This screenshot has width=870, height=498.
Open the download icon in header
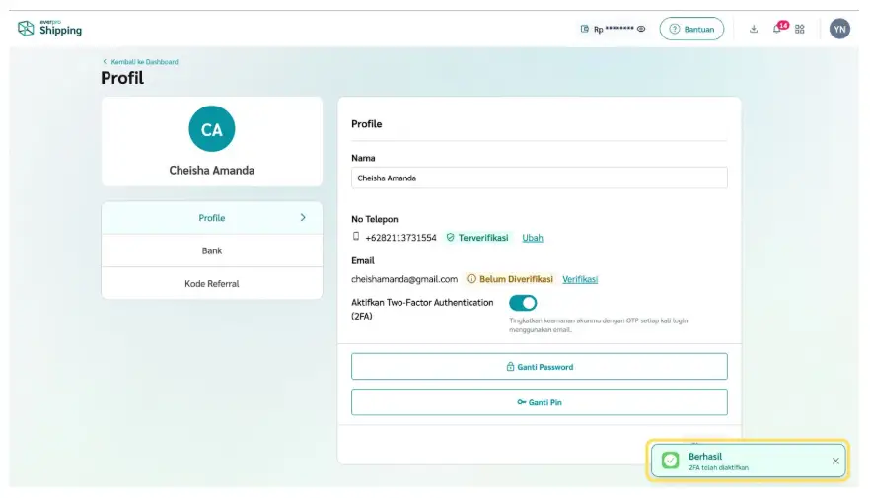pos(754,30)
